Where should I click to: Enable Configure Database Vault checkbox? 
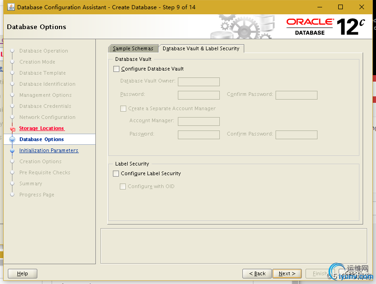click(x=116, y=69)
